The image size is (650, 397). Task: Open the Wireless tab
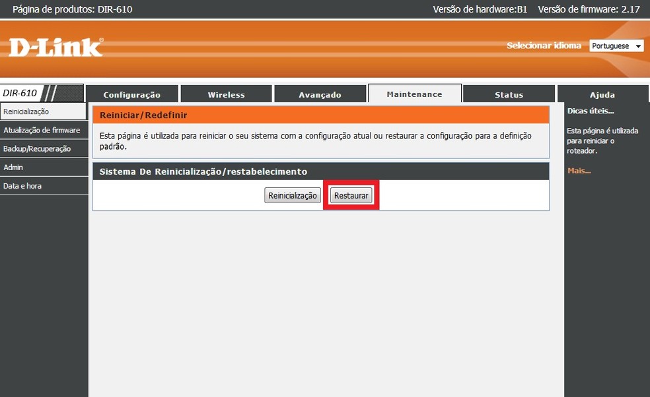pyautogui.click(x=227, y=94)
